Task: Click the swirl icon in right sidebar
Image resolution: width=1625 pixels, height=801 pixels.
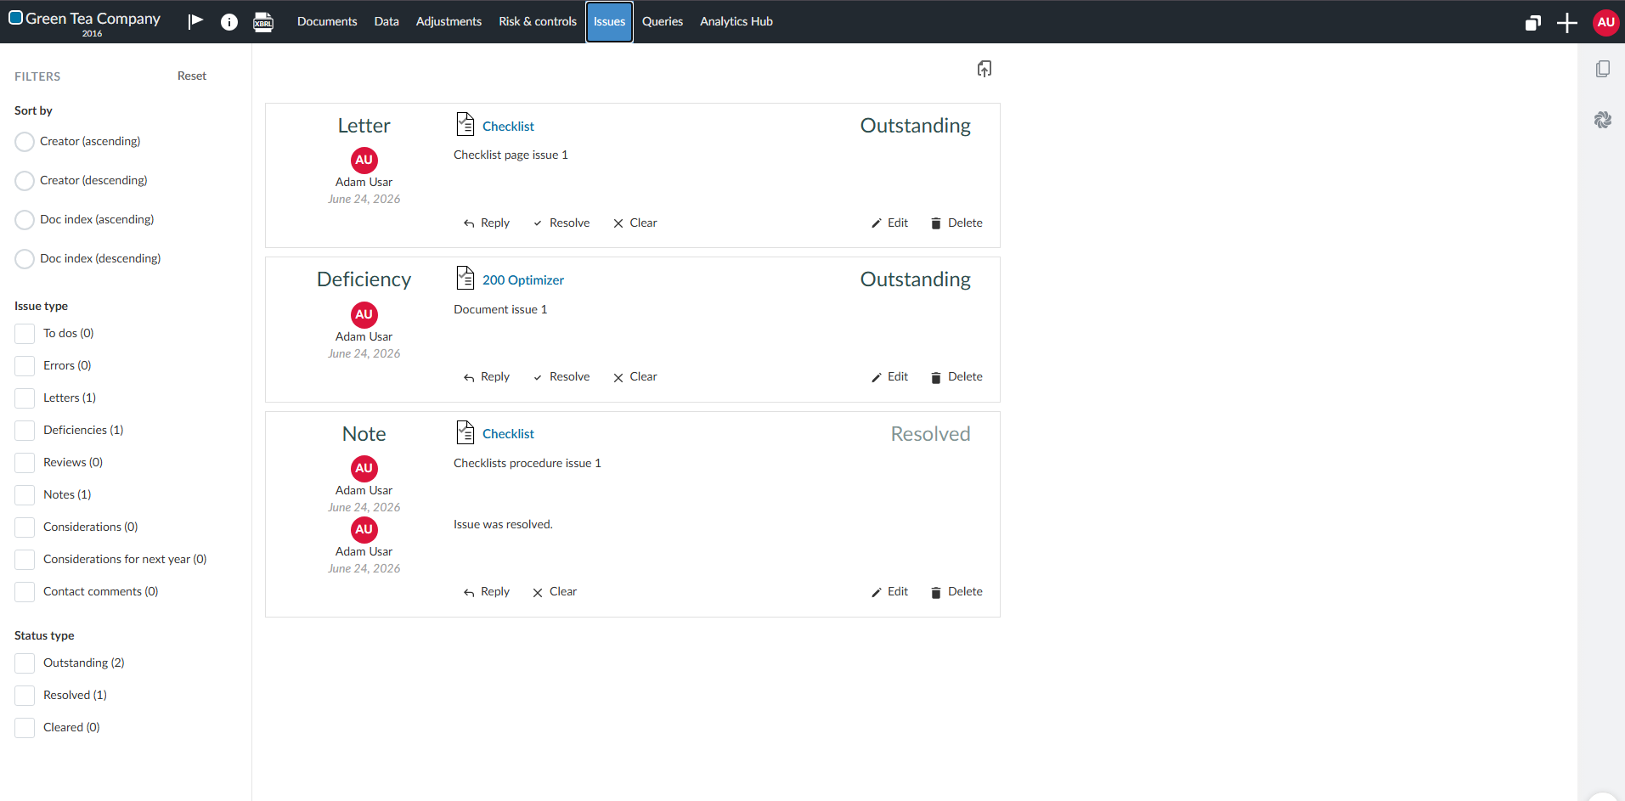Action: [x=1603, y=120]
